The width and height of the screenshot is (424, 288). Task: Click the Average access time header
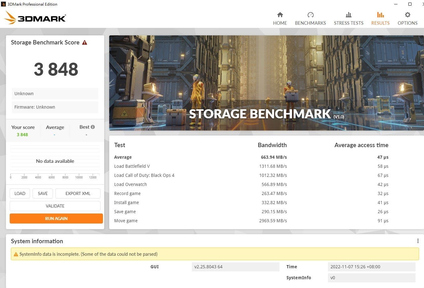(361, 145)
